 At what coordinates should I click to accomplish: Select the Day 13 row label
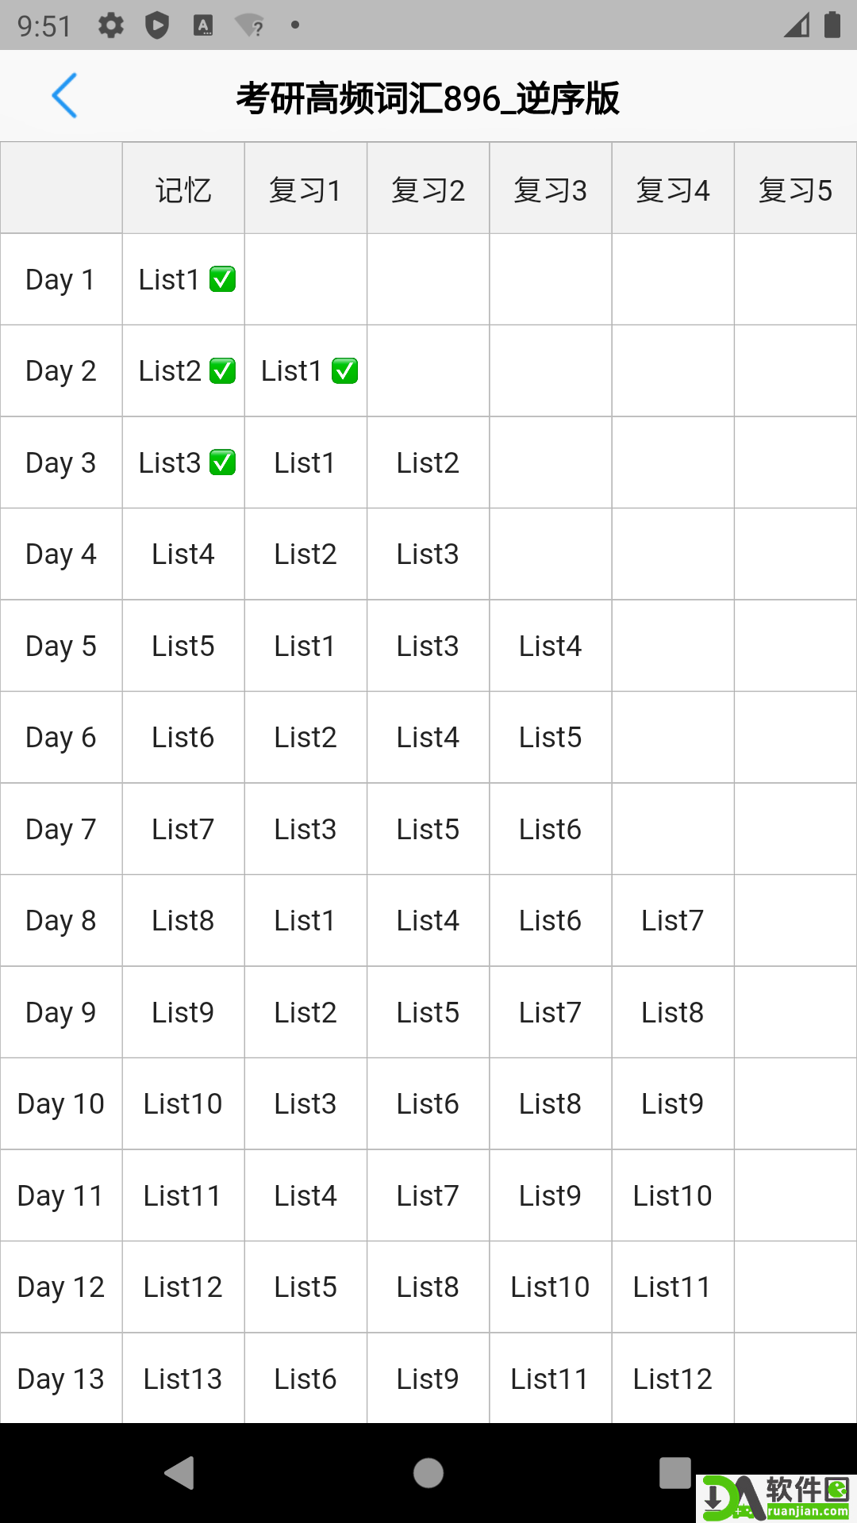(61, 1379)
